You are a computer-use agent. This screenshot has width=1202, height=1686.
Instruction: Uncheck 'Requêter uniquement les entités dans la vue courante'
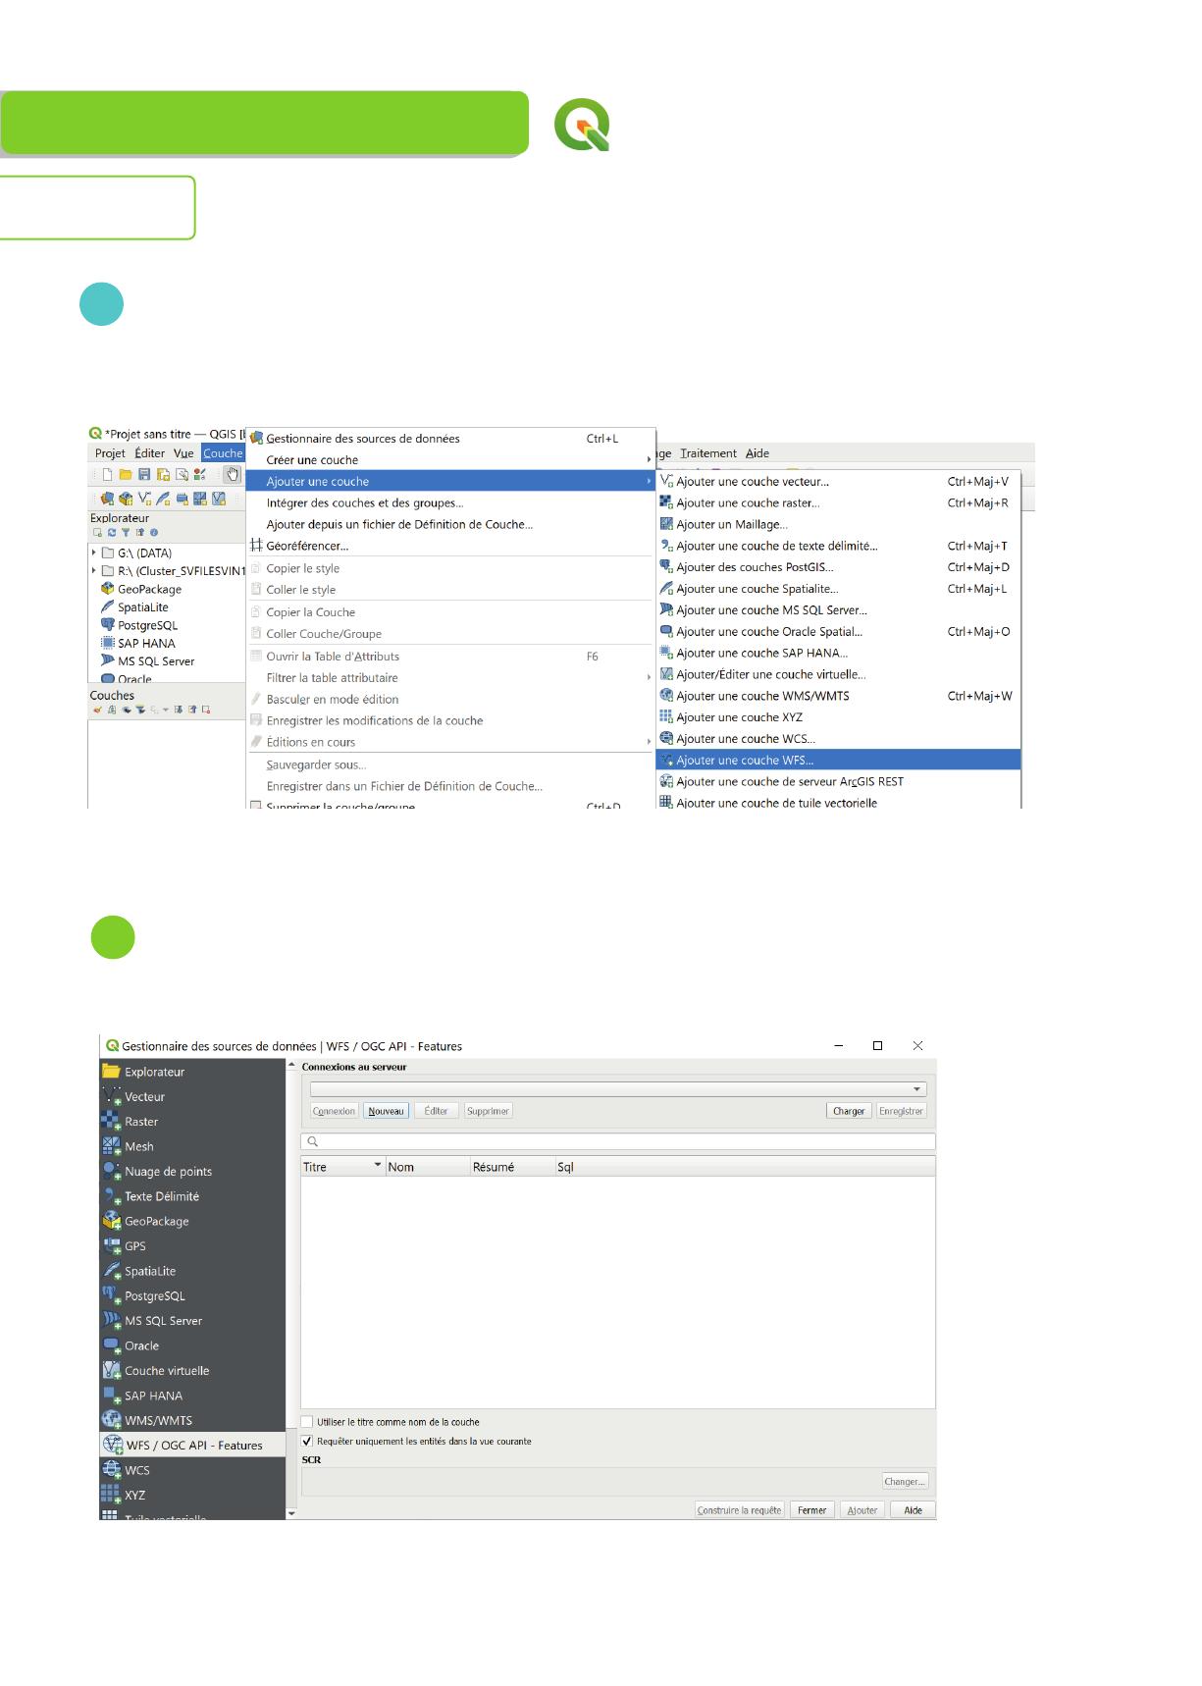308,1442
